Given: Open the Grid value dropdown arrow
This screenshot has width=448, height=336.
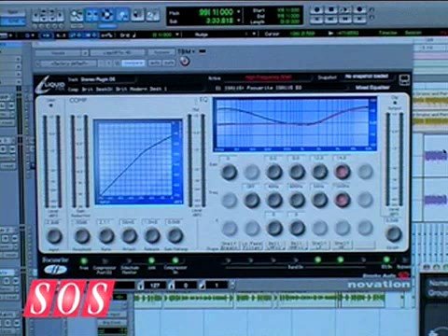Looking at the screenshot, I should [x=177, y=35].
